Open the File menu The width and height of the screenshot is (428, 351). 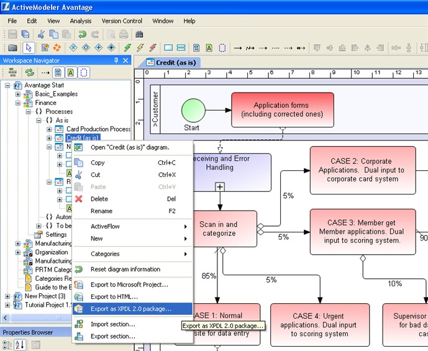[x=12, y=21]
